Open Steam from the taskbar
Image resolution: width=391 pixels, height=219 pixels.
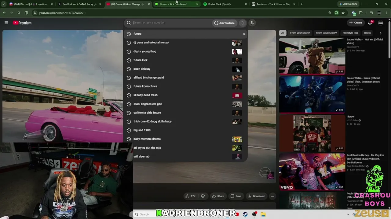coord(245,214)
